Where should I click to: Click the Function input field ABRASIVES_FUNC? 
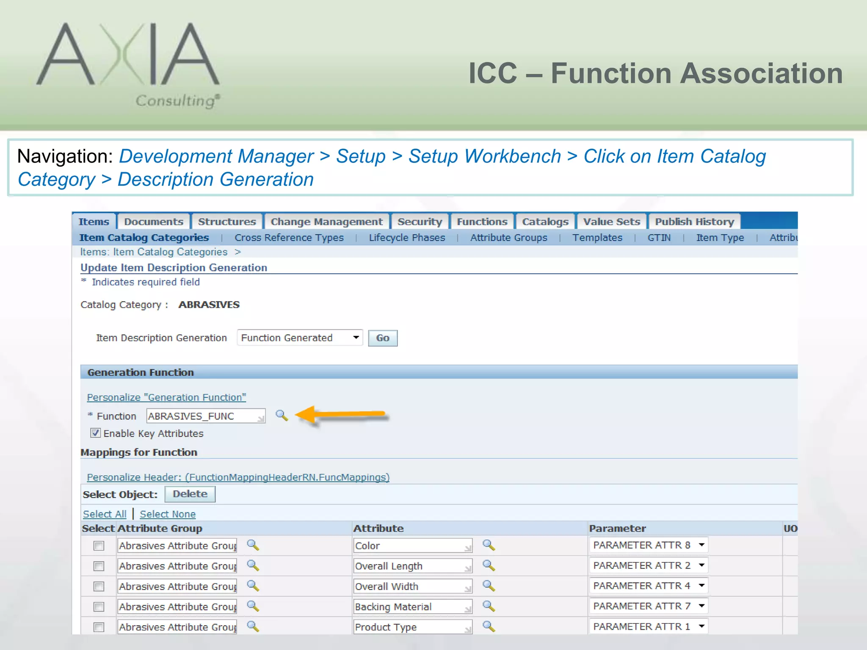coord(206,416)
